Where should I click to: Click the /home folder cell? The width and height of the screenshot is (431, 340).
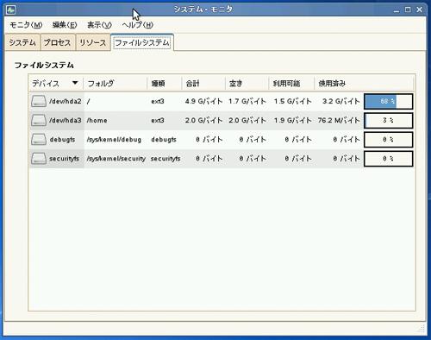[97, 120]
